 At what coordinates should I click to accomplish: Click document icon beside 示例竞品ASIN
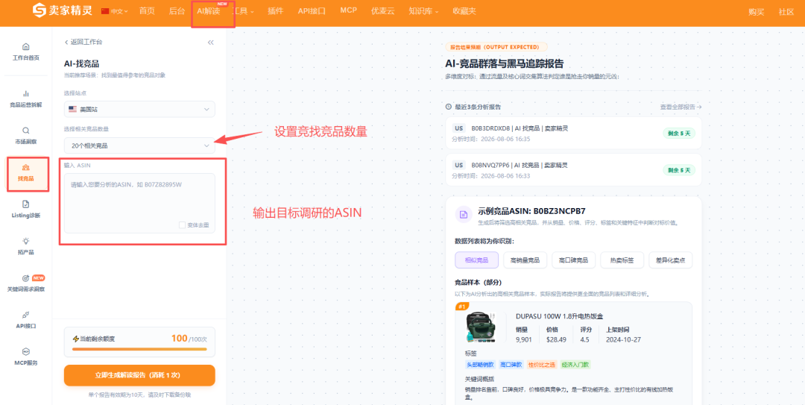click(464, 215)
